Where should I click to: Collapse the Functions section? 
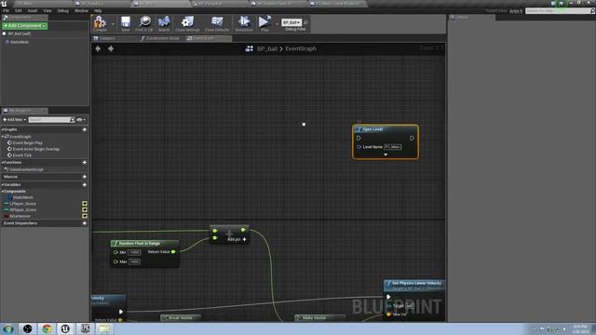click(2, 162)
